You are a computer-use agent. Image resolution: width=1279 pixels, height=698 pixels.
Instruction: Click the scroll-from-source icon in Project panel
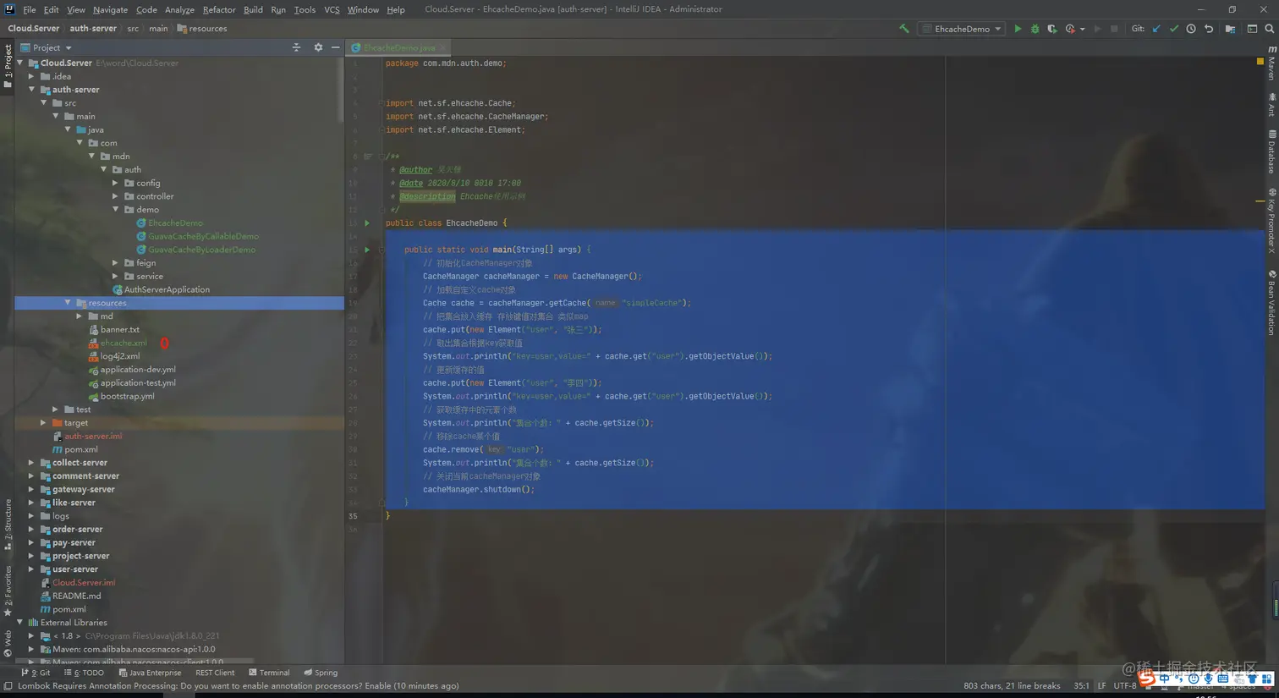point(296,47)
